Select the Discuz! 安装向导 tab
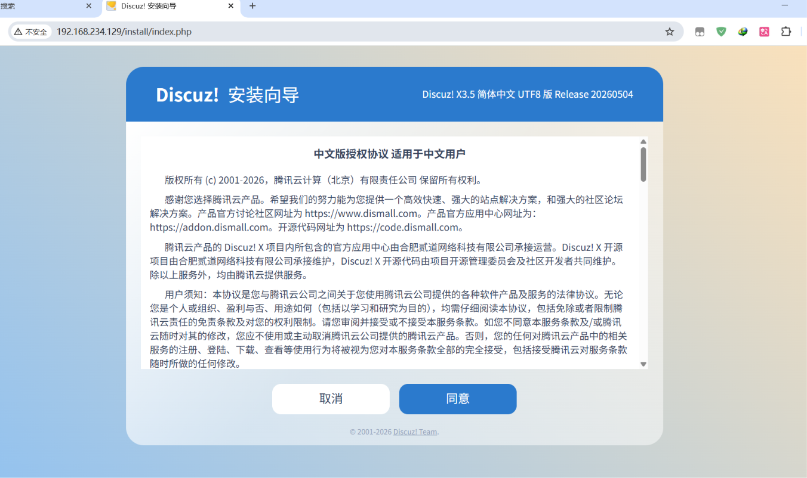The height and width of the screenshot is (478, 807). click(171, 6)
